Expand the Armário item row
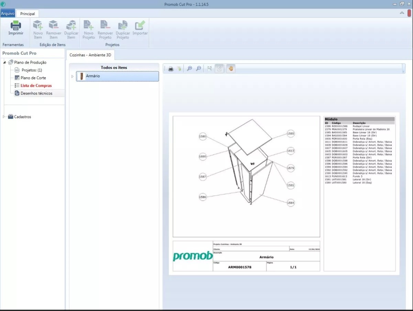 (x=73, y=76)
